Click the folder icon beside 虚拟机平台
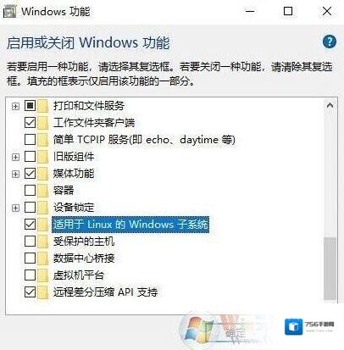The width and height of the screenshot is (344, 350). (x=43, y=275)
